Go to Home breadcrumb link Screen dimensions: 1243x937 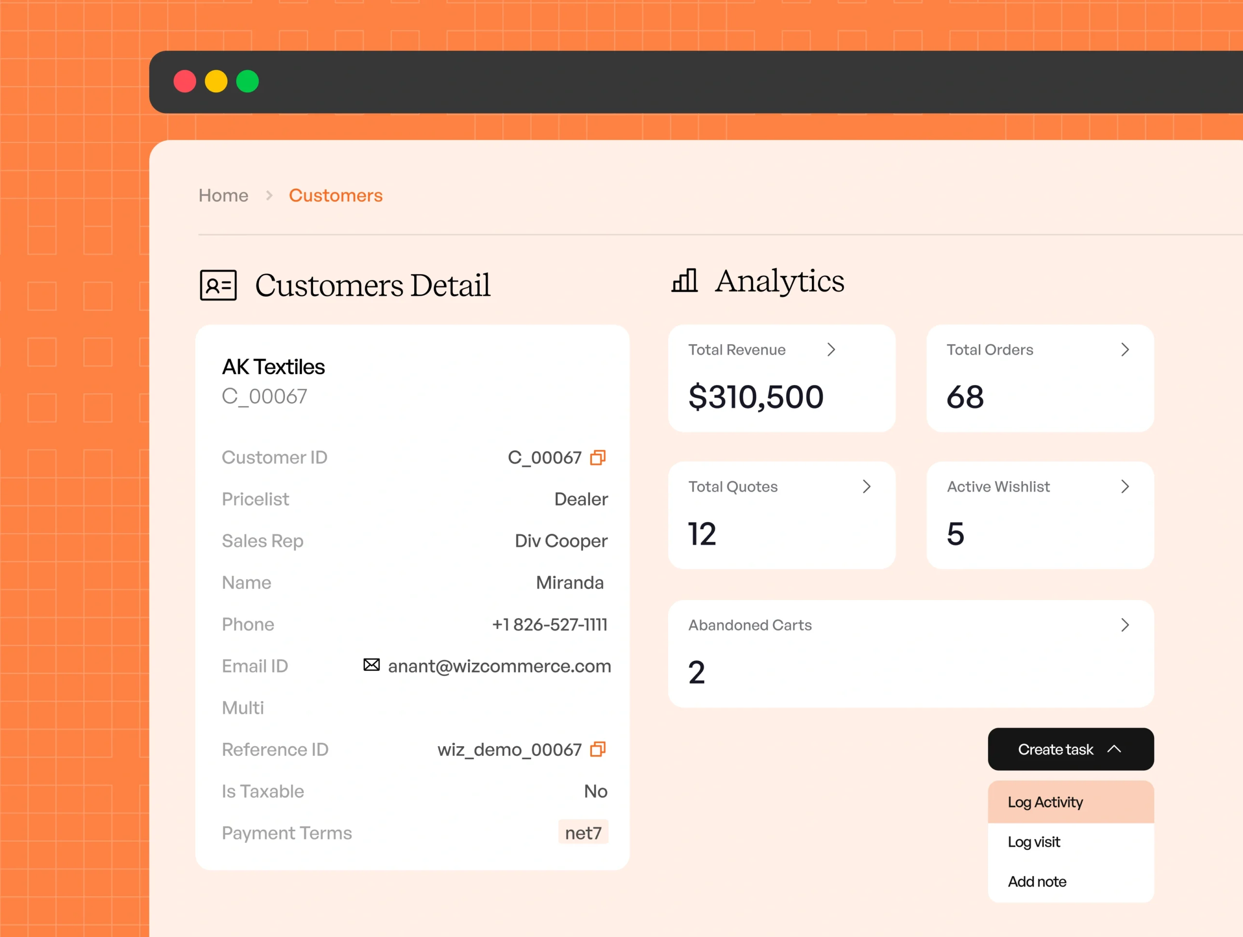(224, 196)
